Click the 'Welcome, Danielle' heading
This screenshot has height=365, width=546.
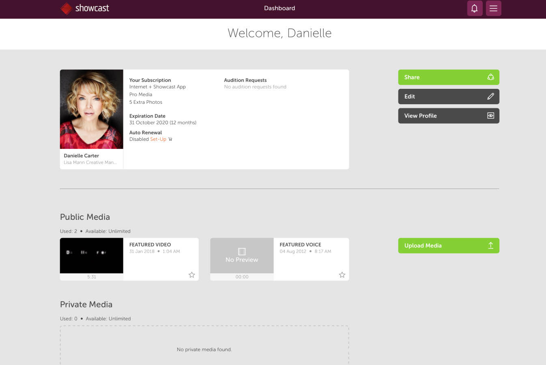click(279, 33)
